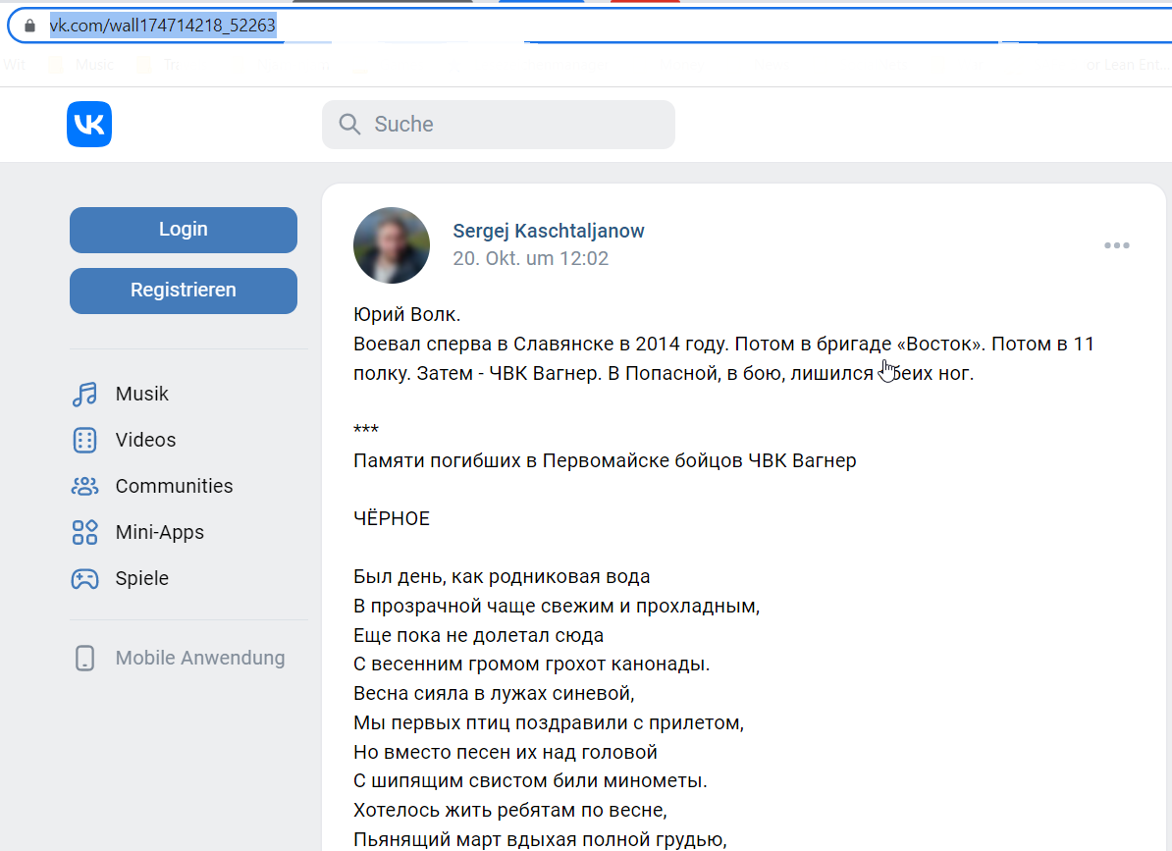
Task: Click line 'В прозрачной чаще свежим и прохладным,'
Action: tap(557, 606)
